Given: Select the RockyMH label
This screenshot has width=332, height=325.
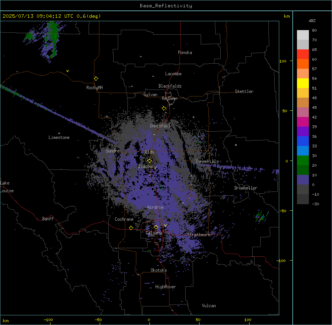Looking at the screenshot, I should 94,88.
